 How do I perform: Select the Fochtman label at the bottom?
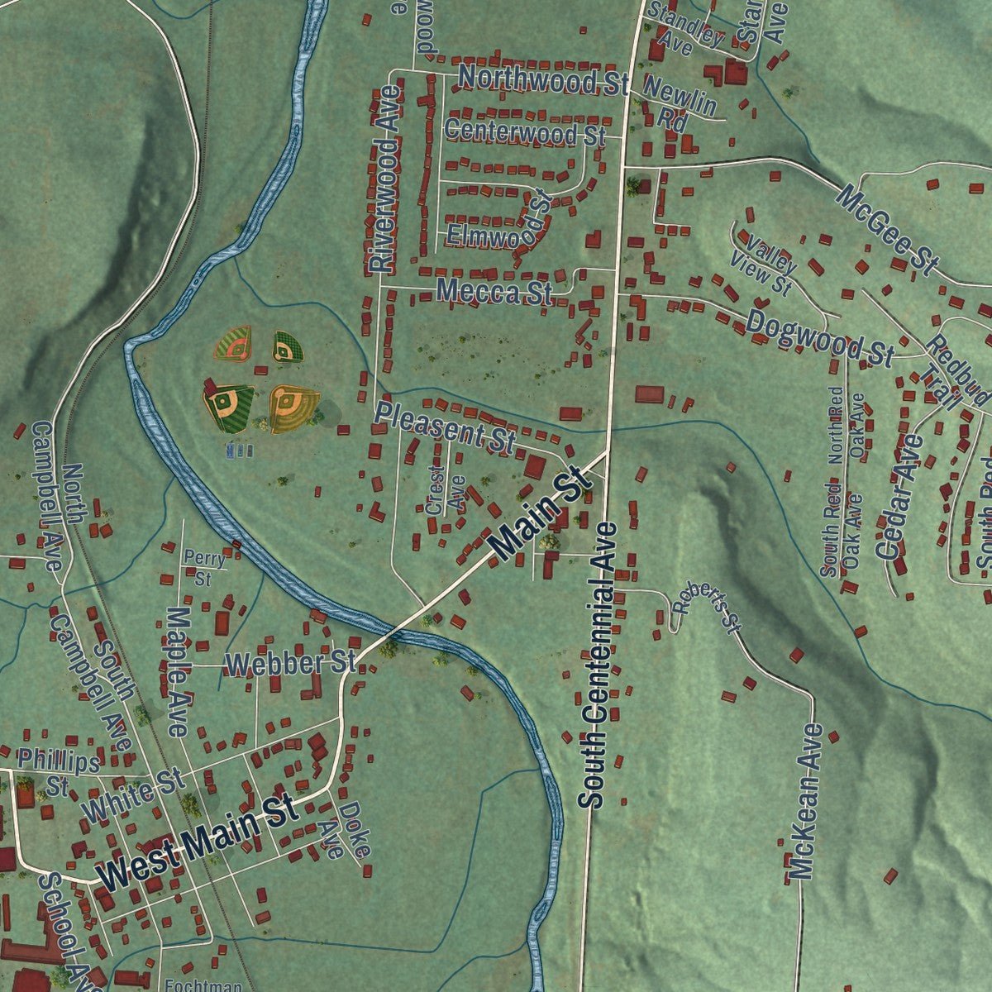pyautogui.click(x=203, y=985)
